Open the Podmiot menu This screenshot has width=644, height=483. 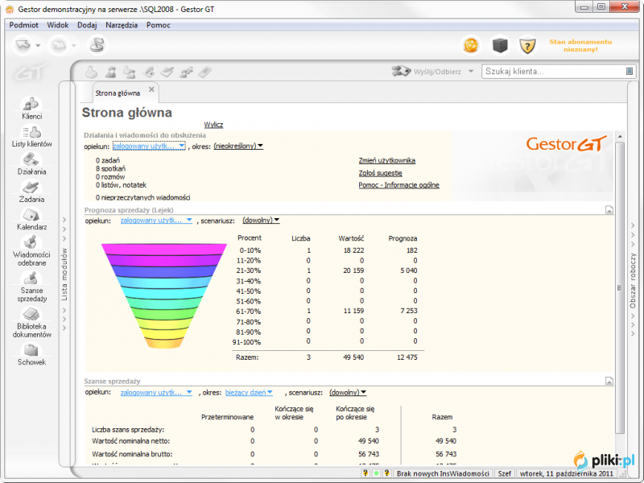pyautogui.click(x=24, y=25)
